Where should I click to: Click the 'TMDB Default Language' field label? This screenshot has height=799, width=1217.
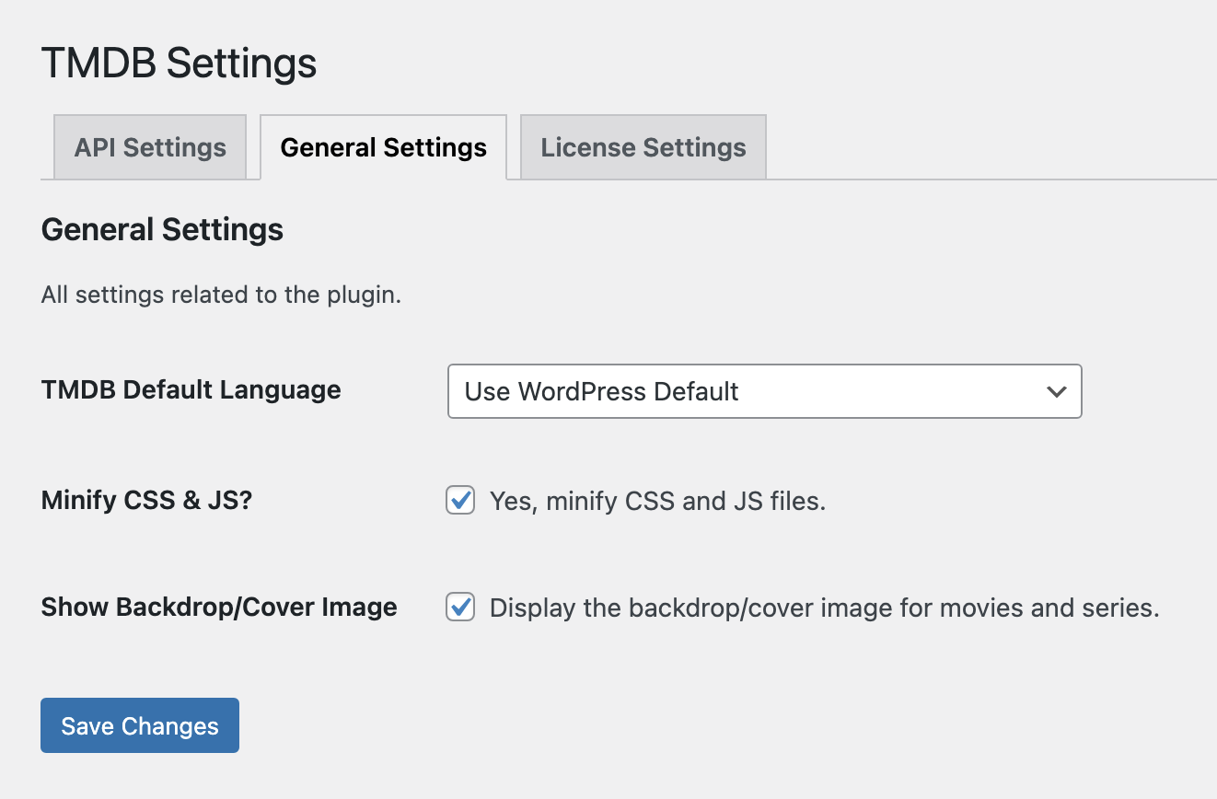[x=191, y=390]
